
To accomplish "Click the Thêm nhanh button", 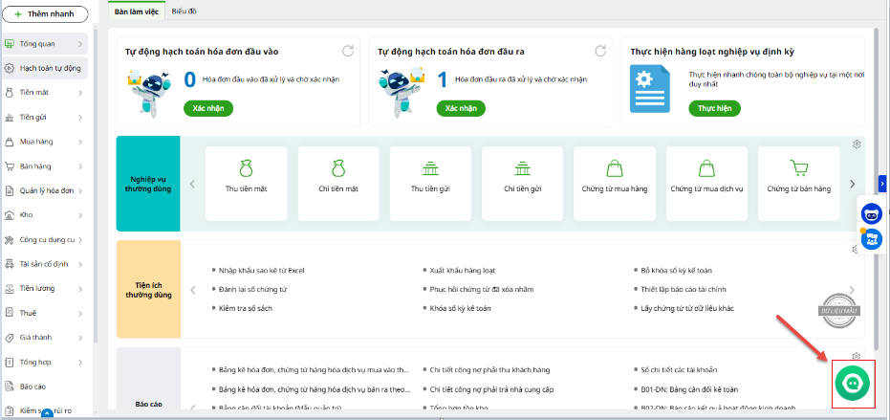I will coord(45,15).
